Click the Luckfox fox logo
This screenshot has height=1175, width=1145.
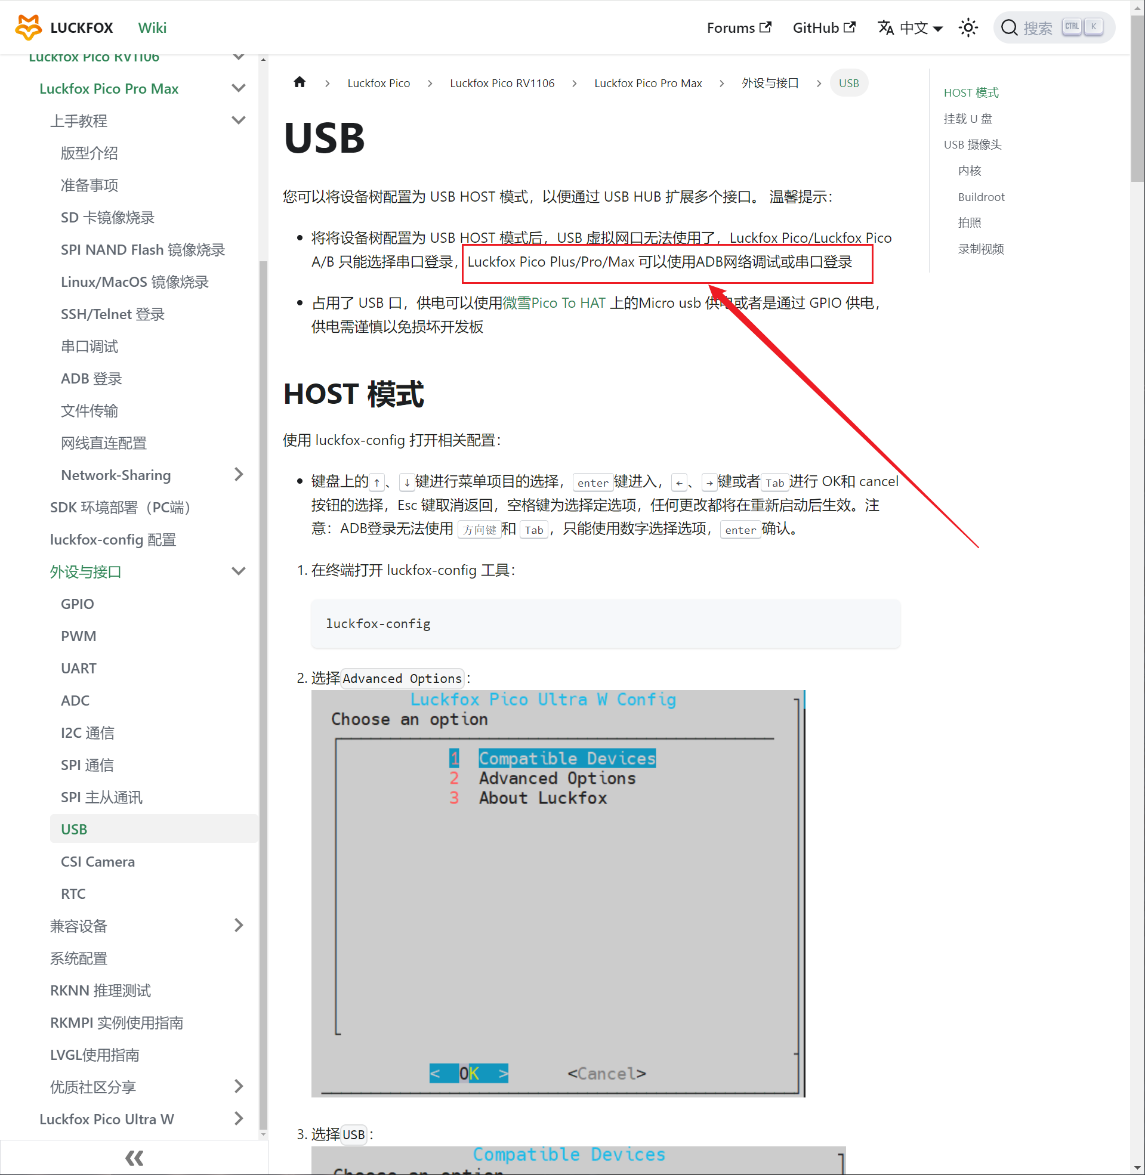click(x=28, y=27)
